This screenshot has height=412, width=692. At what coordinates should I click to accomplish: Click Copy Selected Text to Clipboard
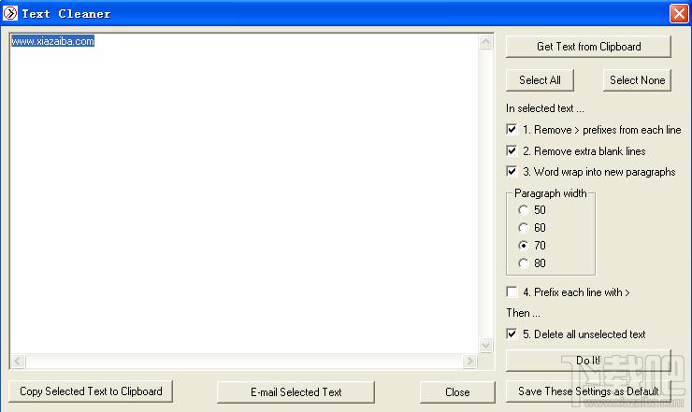[91, 391]
